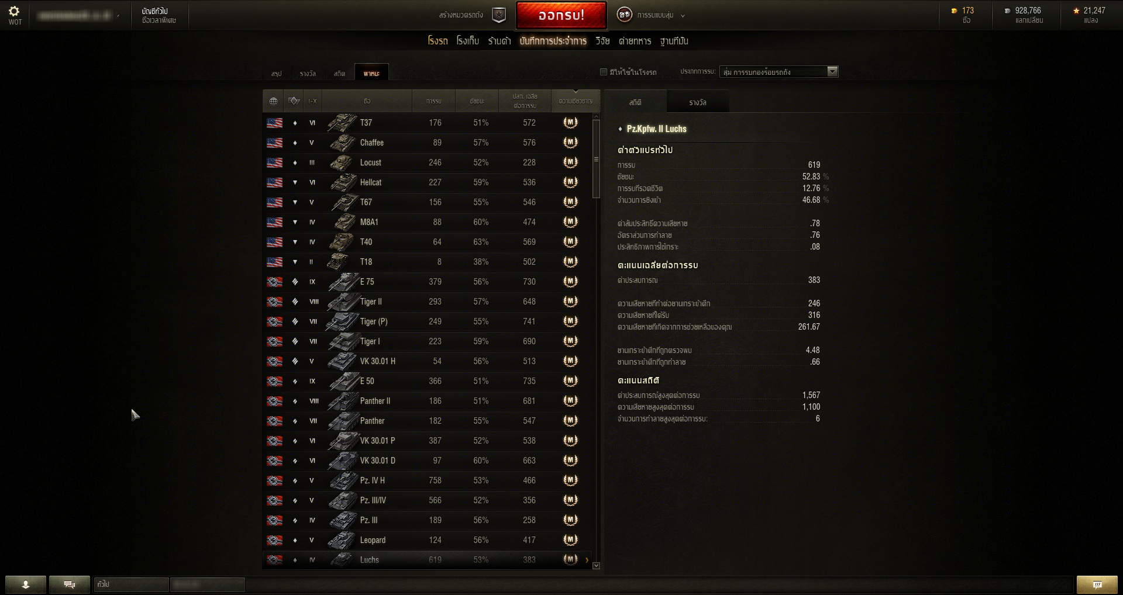
Task: Select the summary tab in service record
Action: 276,74
